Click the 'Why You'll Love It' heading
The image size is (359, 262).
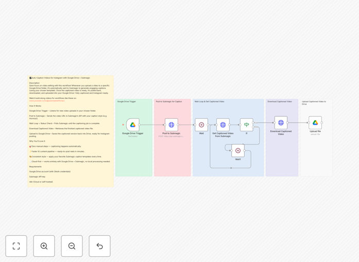click(x=37, y=141)
